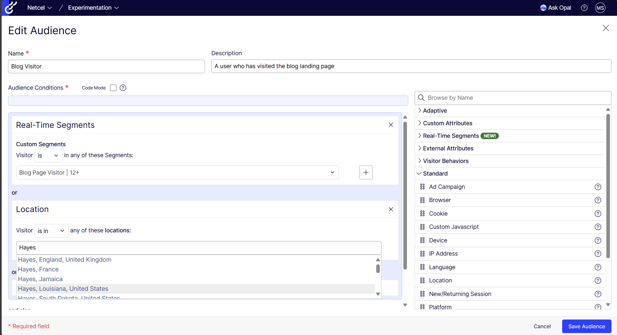Open the Experimentation menu in breadcrumb

tap(93, 8)
